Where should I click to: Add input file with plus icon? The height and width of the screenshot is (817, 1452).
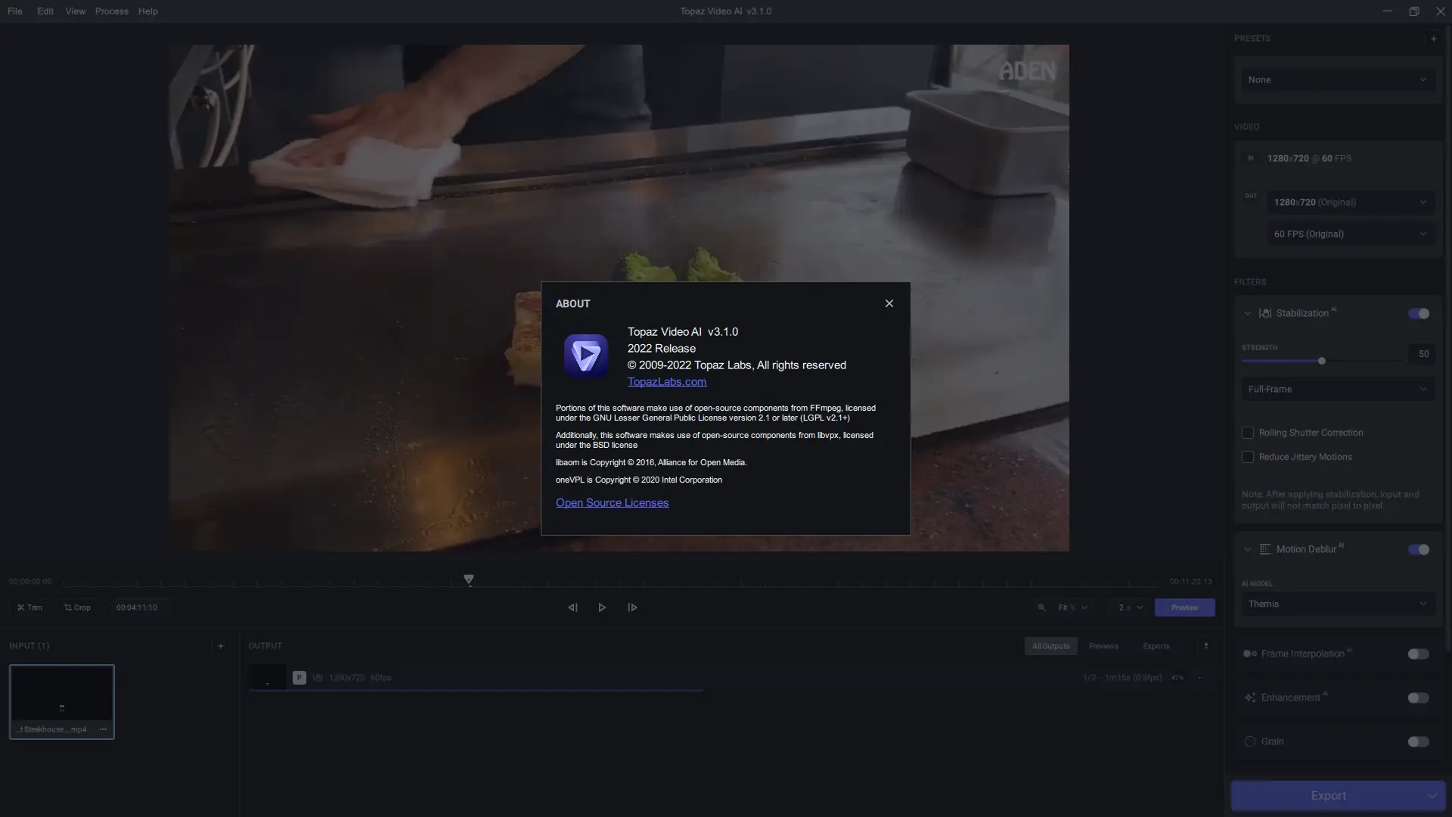click(x=221, y=646)
